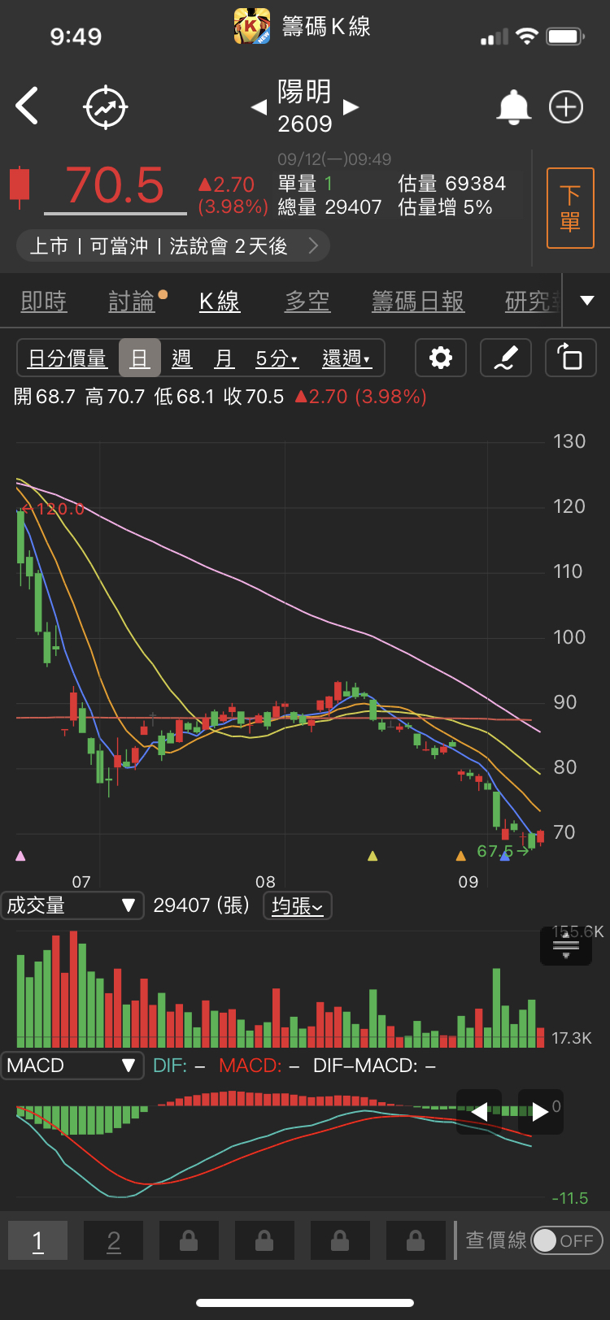Expand the 成交量 indicator dropdown
Screen dimensions: 610x1320
72,905
